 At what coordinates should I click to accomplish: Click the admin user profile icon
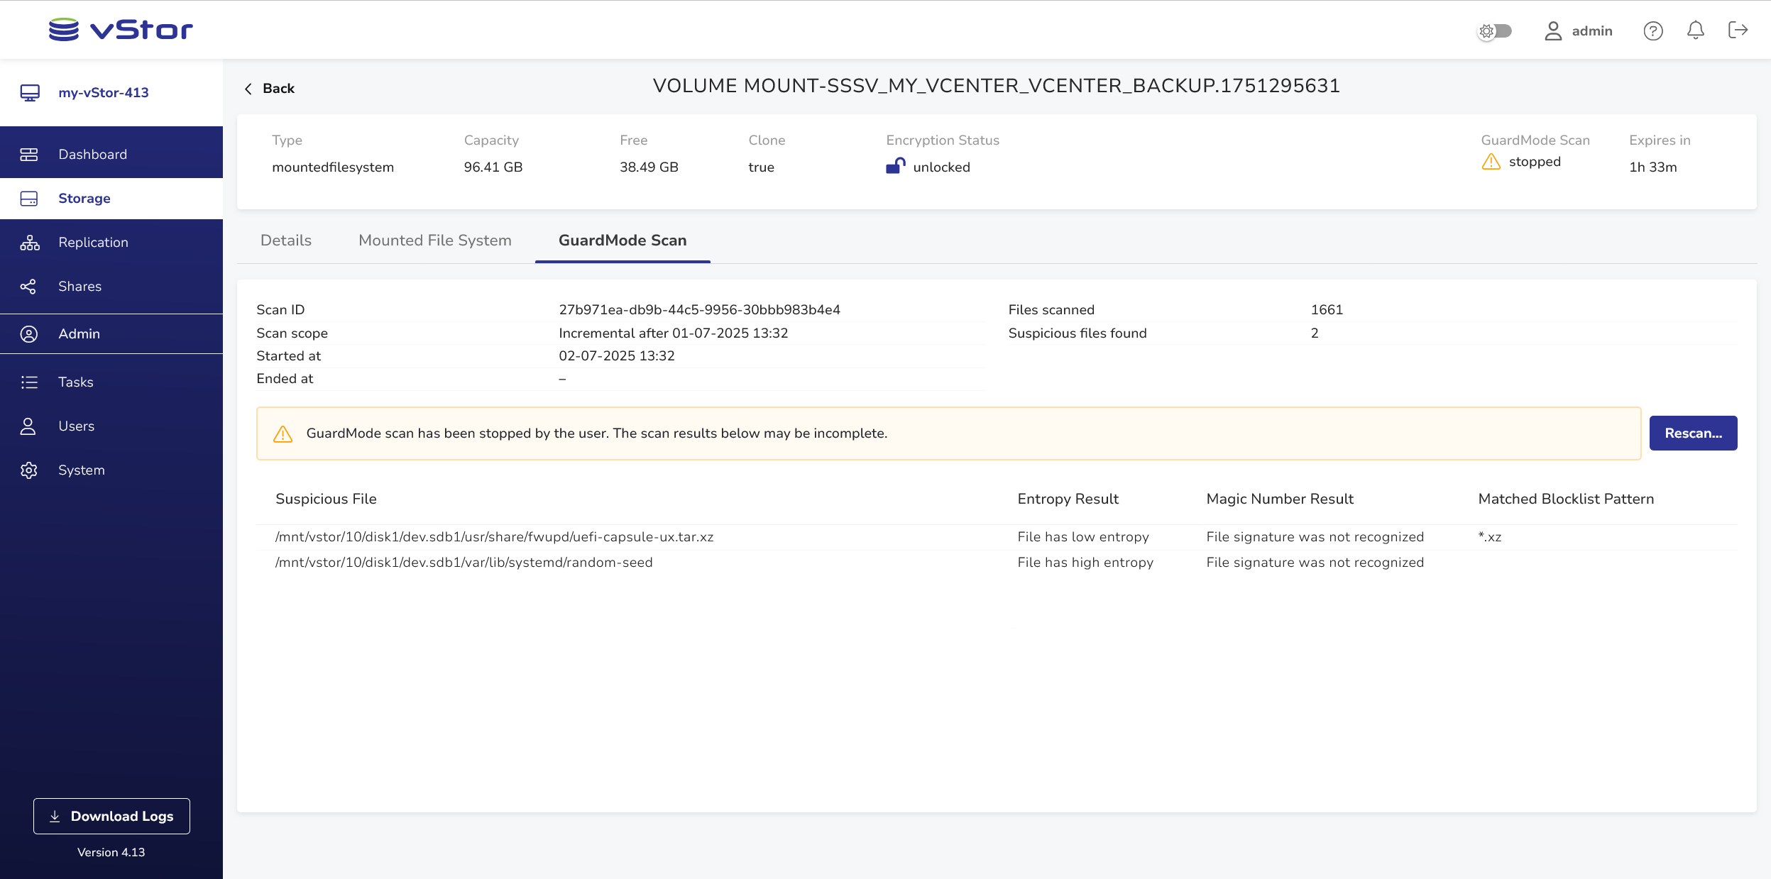(1553, 31)
